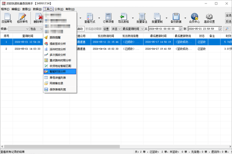232x154 pixels.
Task: Expand the 并且 logic dropdown
Action: pos(119,29)
